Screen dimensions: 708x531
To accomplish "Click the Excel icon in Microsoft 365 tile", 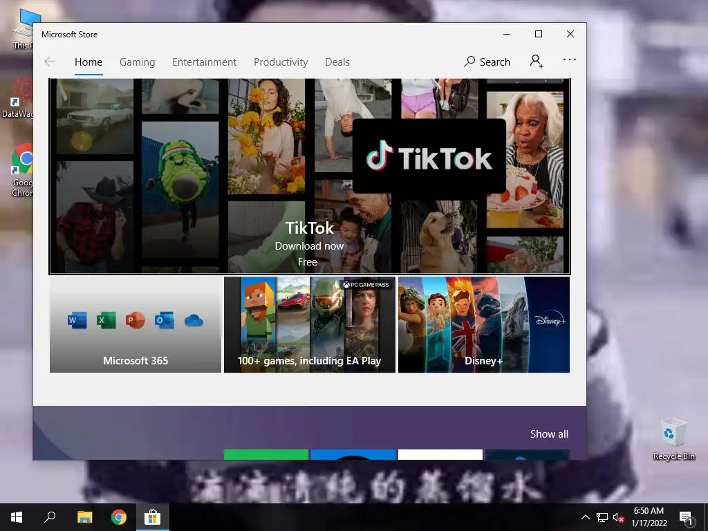I will pyautogui.click(x=106, y=321).
